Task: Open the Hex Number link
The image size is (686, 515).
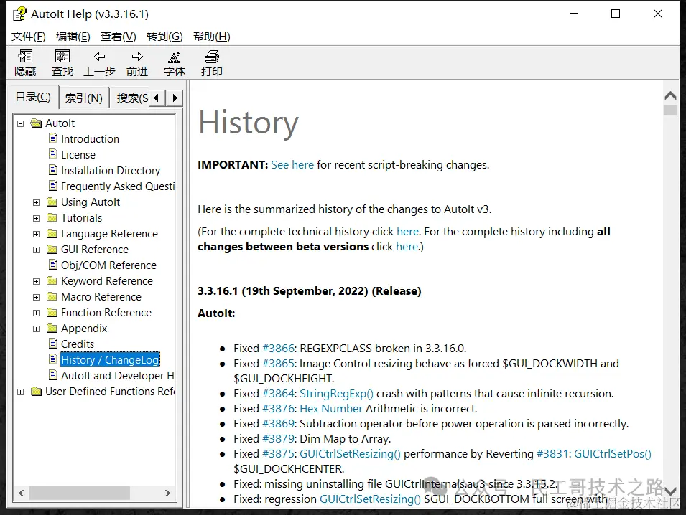Action: 331,408
